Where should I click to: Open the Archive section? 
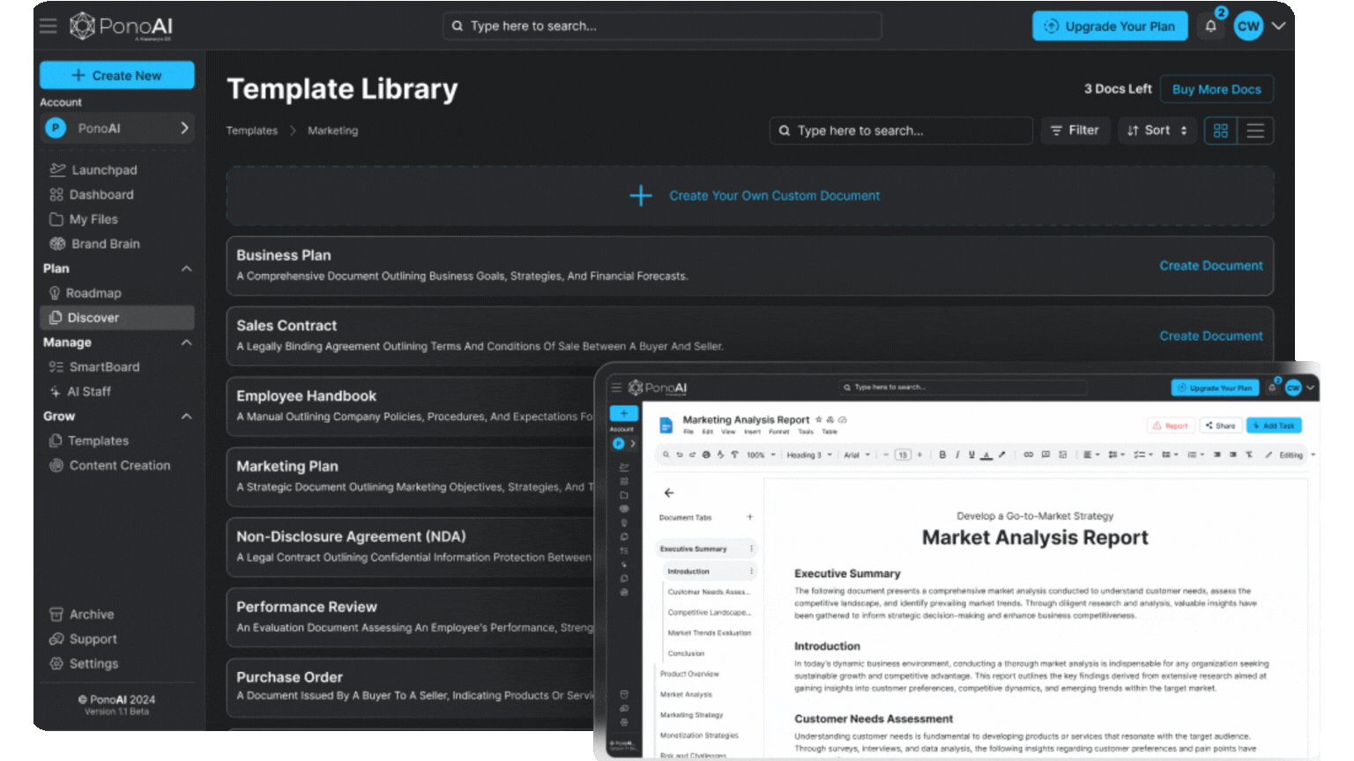92,615
